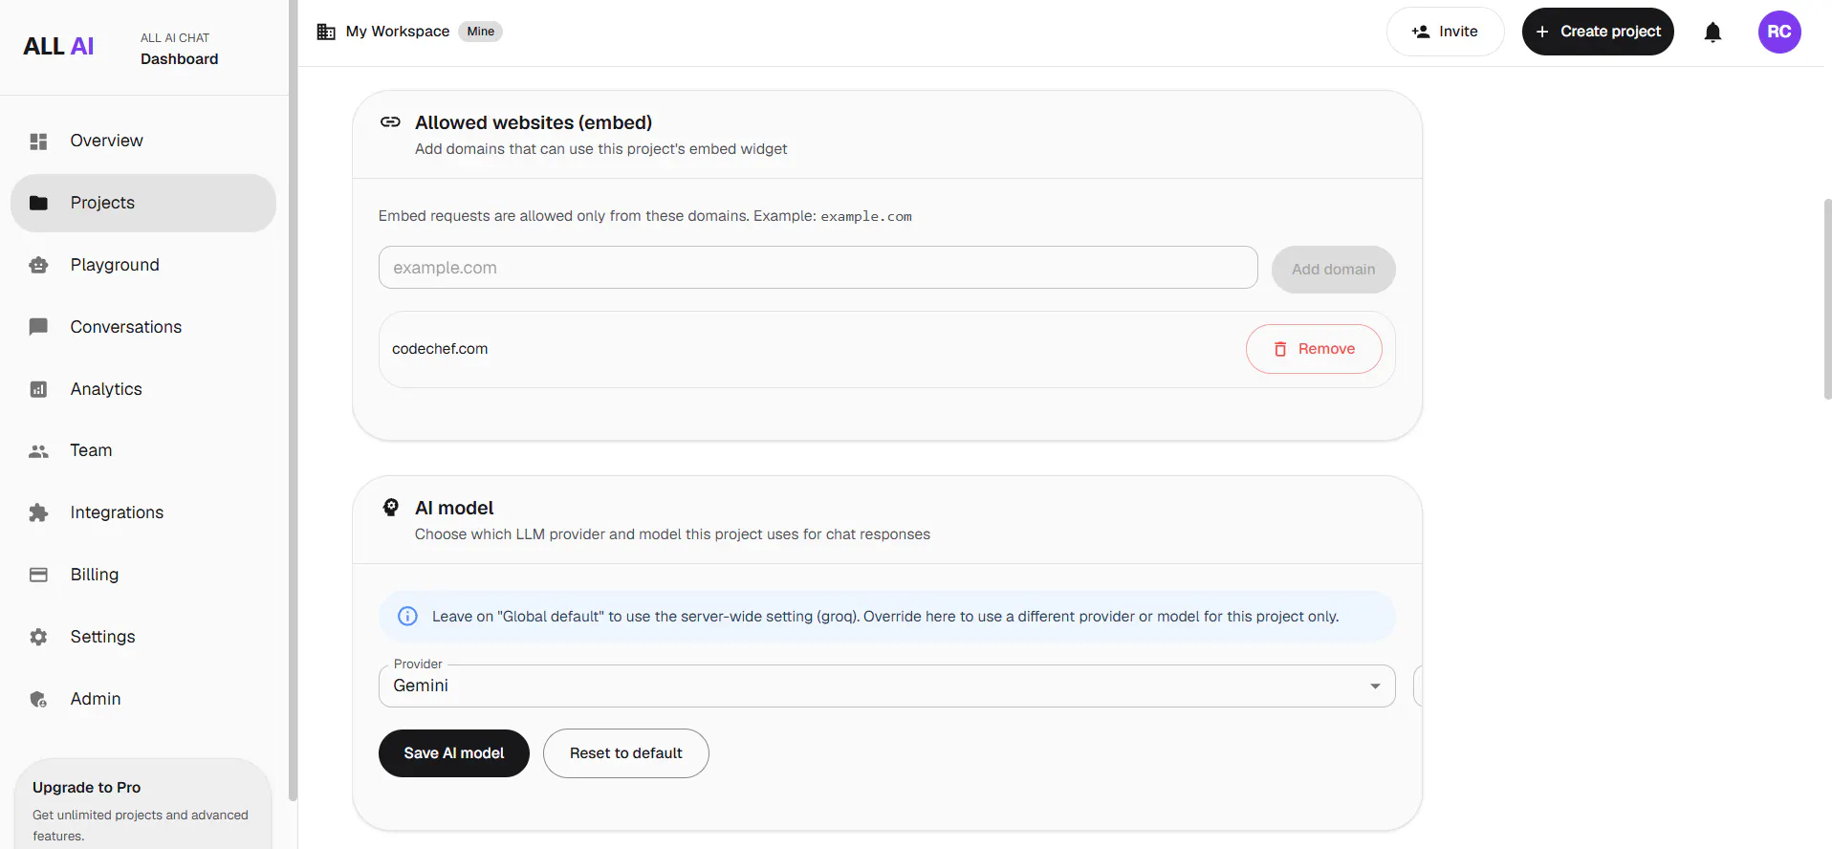Click Reset to default
The height and width of the screenshot is (849, 1832).
626,753
